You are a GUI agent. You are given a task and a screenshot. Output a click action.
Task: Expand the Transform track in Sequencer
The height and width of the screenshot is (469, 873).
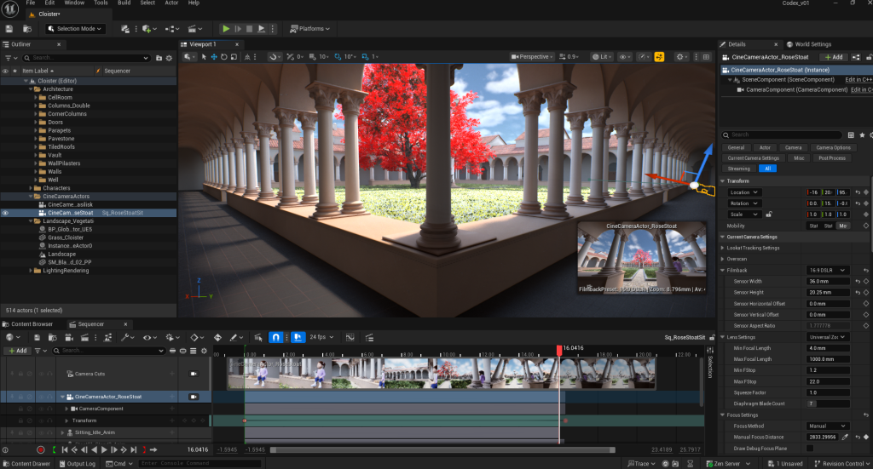point(67,420)
